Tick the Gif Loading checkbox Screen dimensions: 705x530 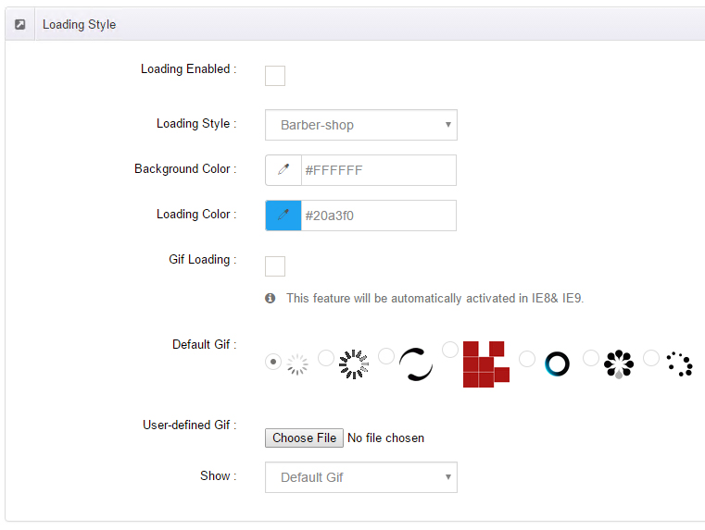tap(275, 266)
